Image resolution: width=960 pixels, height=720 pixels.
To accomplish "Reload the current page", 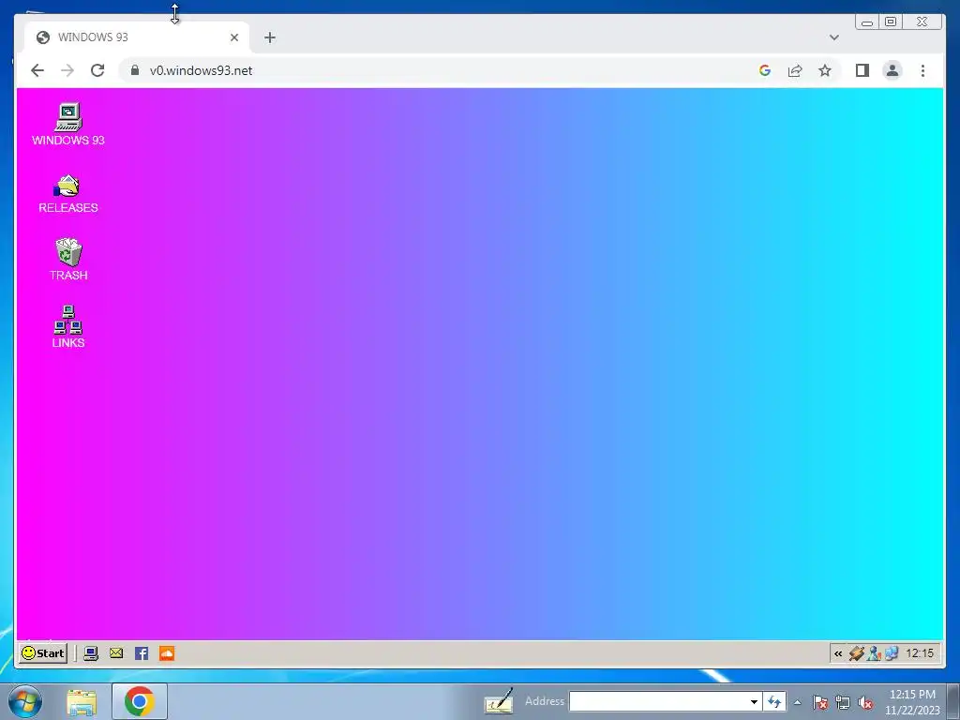I will coord(97,70).
